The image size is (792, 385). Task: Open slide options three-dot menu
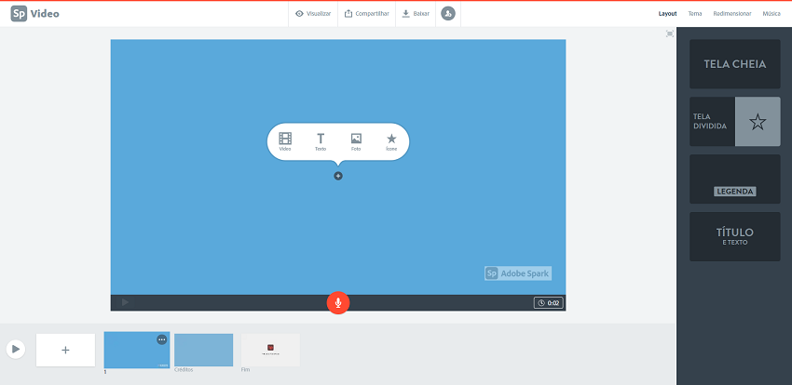(x=162, y=339)
